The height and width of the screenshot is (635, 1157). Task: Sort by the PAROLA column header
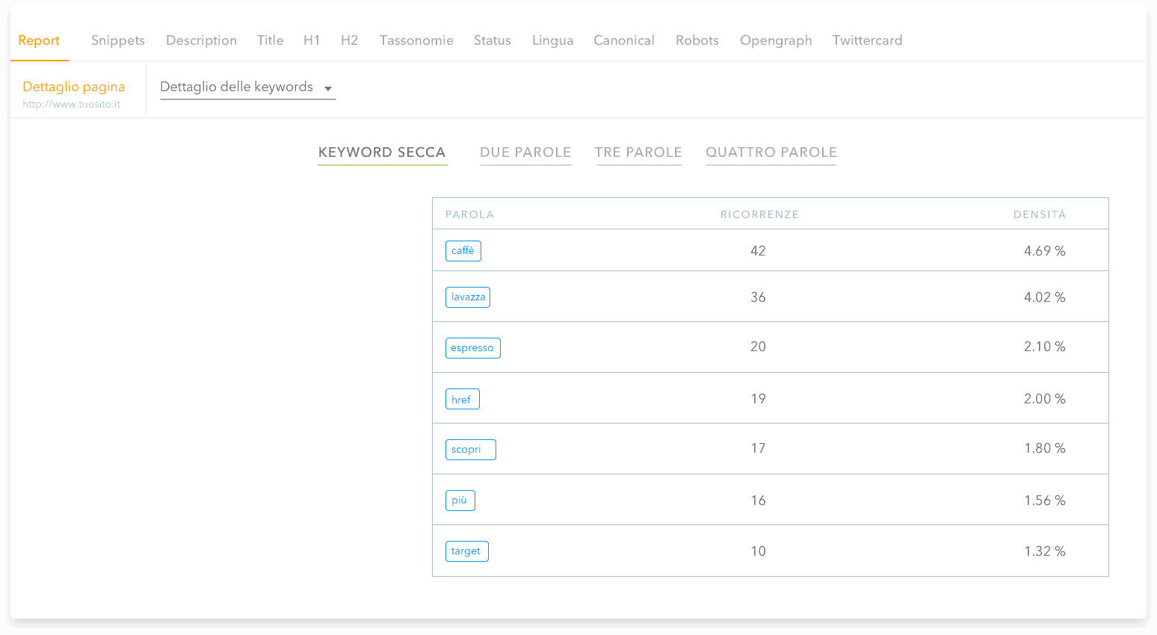click(x=469, y=214)
